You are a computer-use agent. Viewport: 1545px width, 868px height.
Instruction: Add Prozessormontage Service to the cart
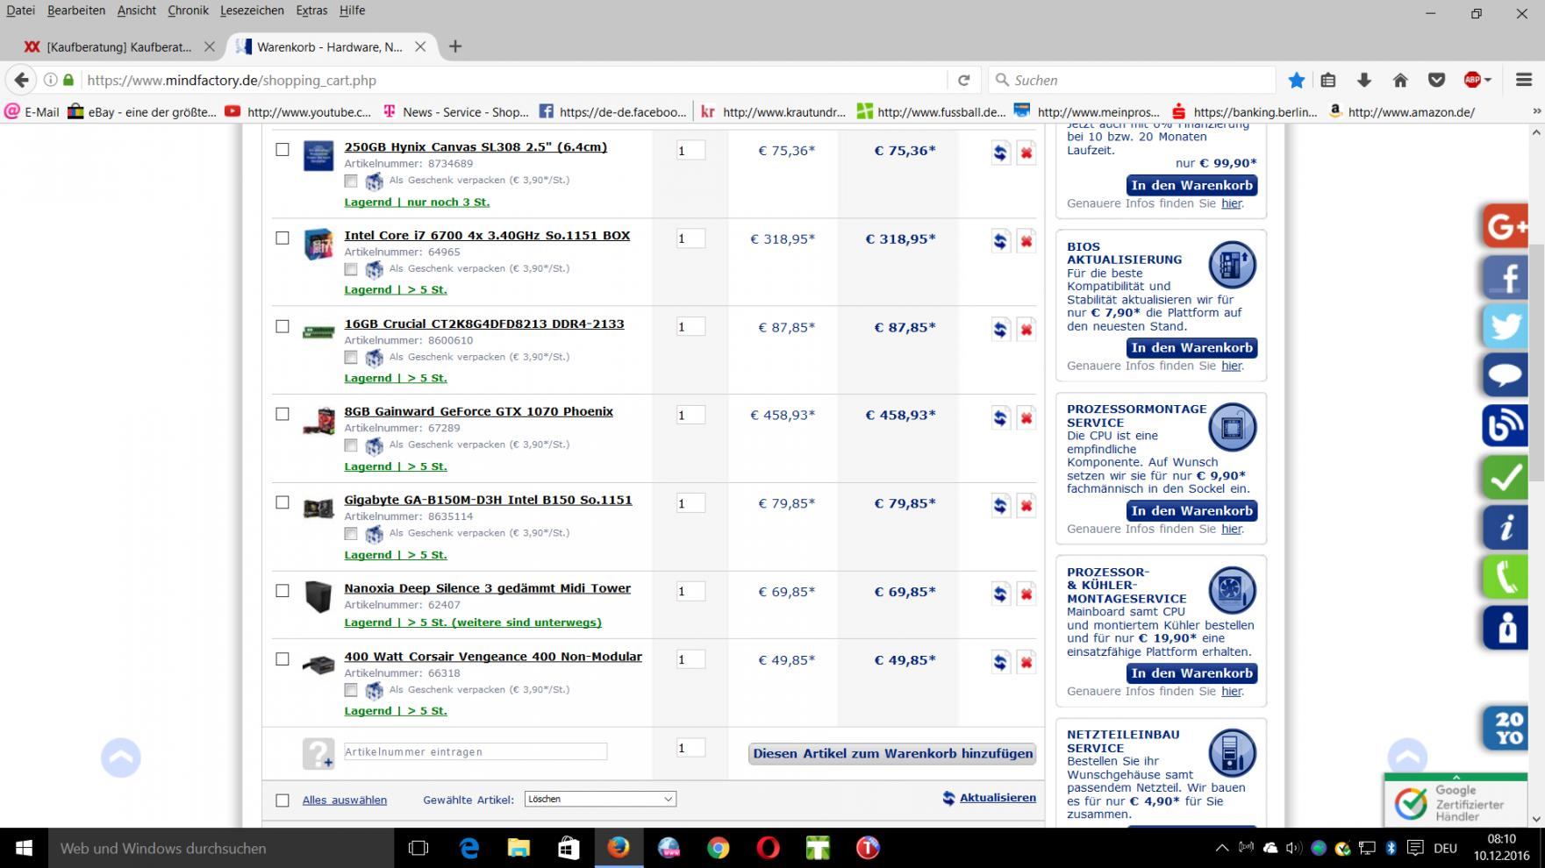click(1191, 511)
